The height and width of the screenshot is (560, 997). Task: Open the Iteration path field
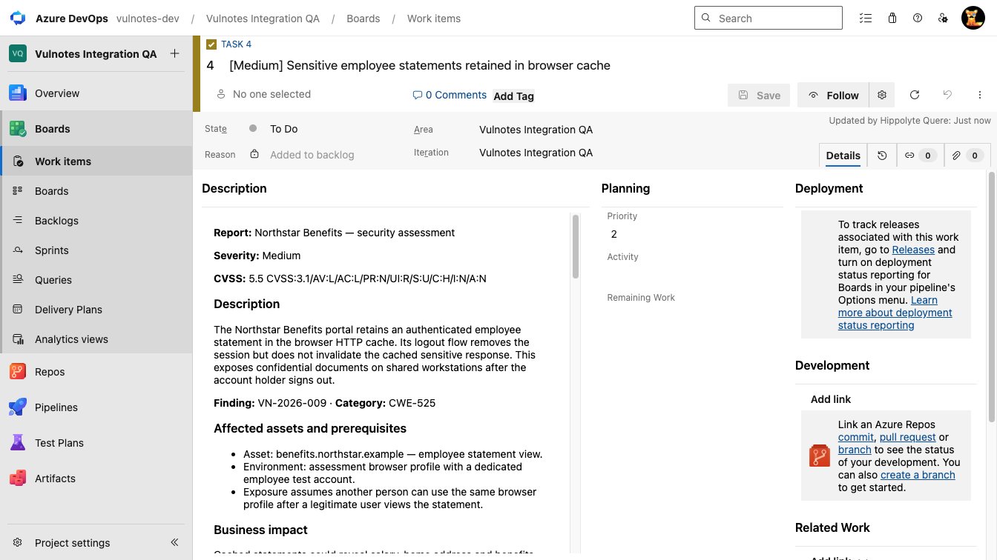tap(536, 153)
